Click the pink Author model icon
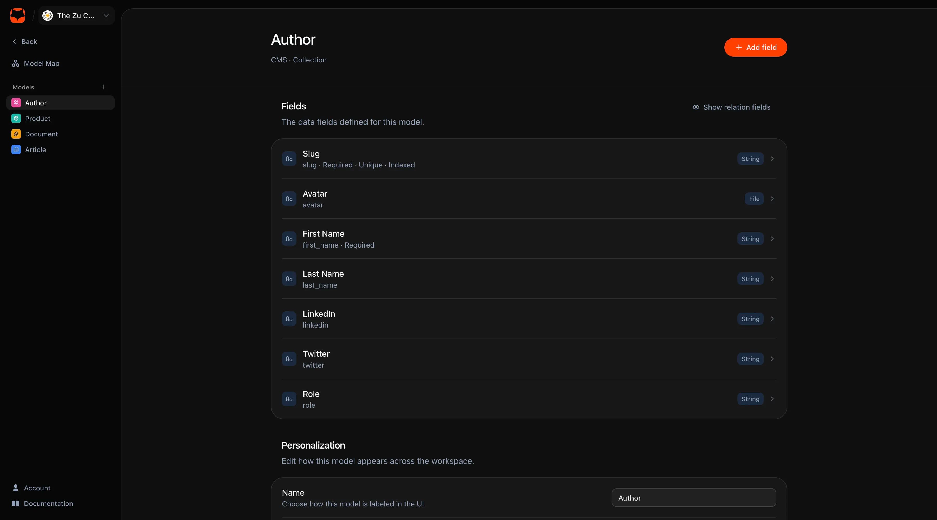This screenshot has height=520, width=937. tap(16, 103)
